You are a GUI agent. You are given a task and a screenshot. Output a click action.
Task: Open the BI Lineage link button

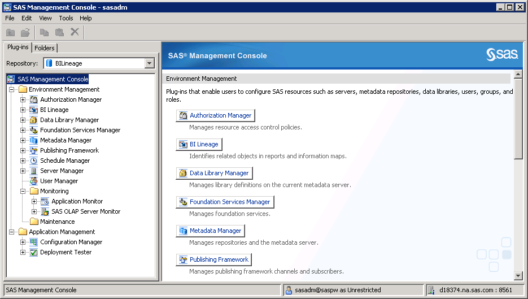pos(199,144)
